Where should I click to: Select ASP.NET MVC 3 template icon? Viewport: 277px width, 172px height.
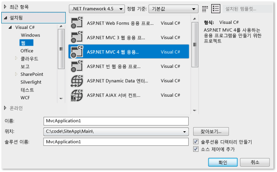pos(77,37)
